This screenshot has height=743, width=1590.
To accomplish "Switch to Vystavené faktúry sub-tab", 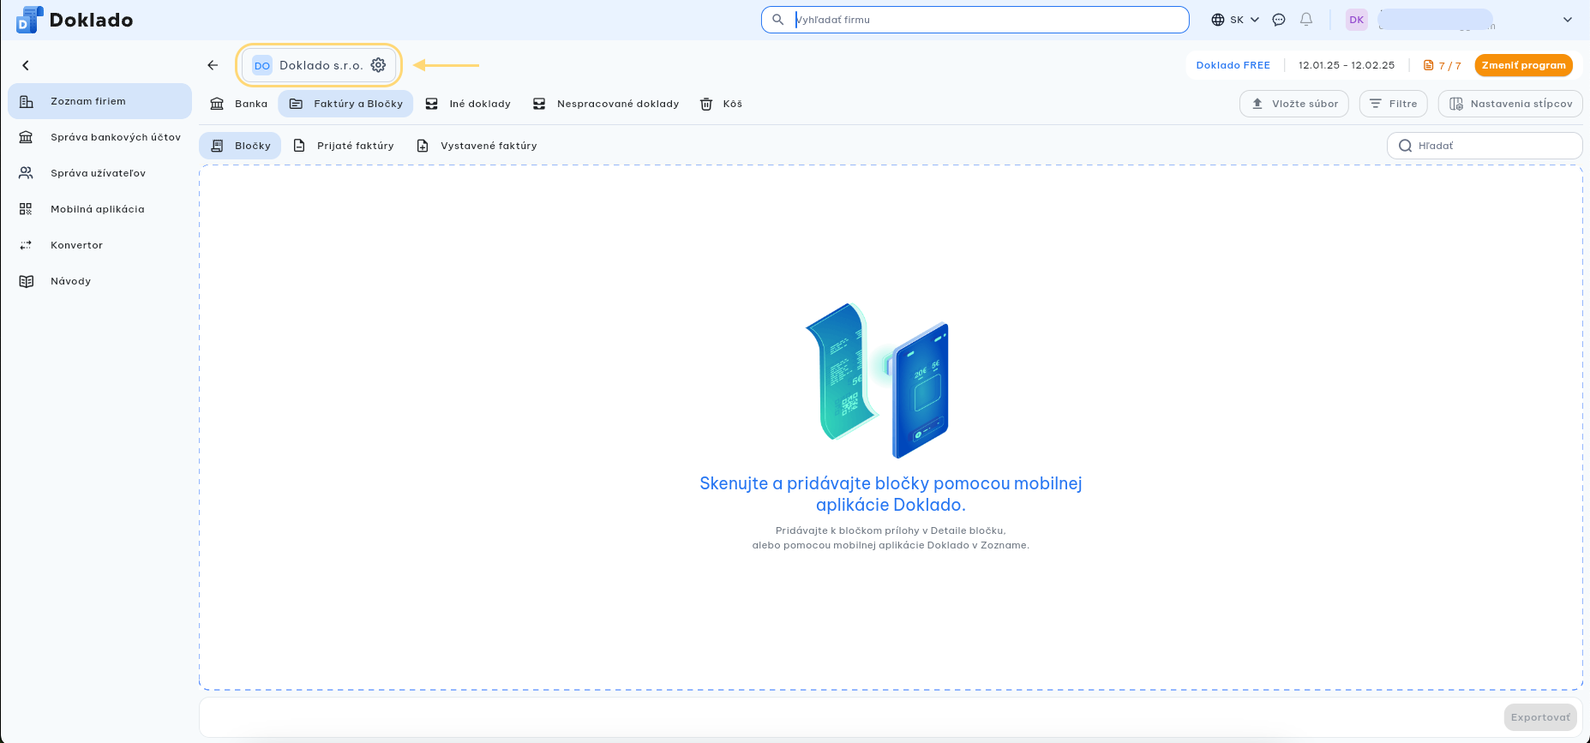I will [477, 146].
